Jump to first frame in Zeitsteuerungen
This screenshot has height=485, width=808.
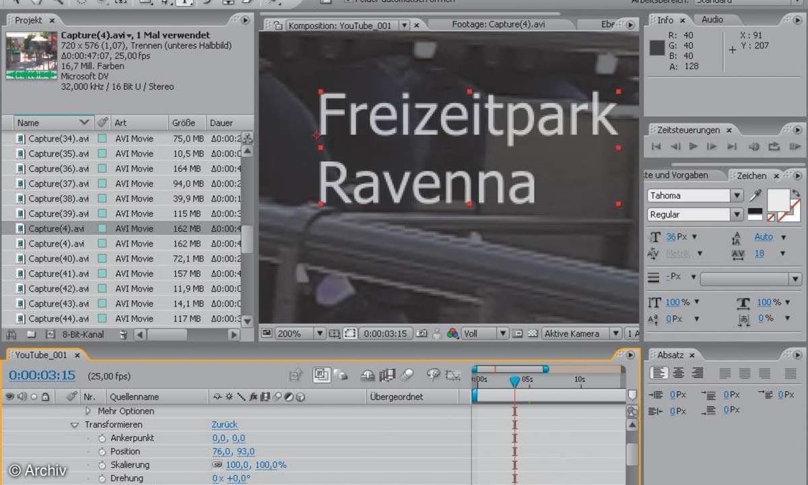click(656, 147)
